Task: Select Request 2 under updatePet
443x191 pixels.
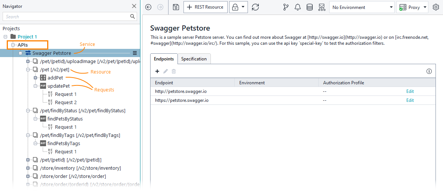Action: click(x=63, y=102)
